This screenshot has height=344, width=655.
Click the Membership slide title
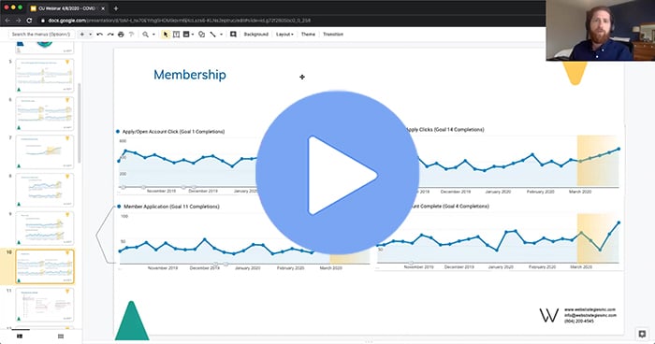tap(190, 75)
